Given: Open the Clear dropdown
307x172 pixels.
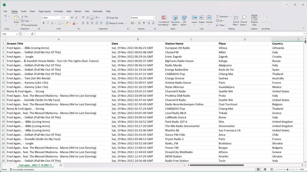Looking at the screenshot, I should tap(221, 25).
